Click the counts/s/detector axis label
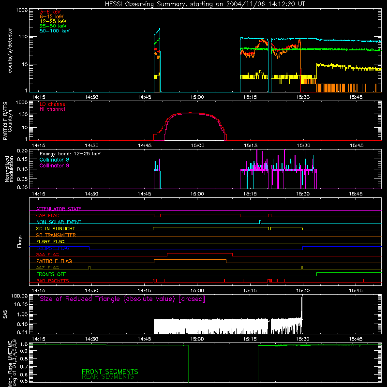Screen dimensions: 387x387 click(x=10, y=50)
